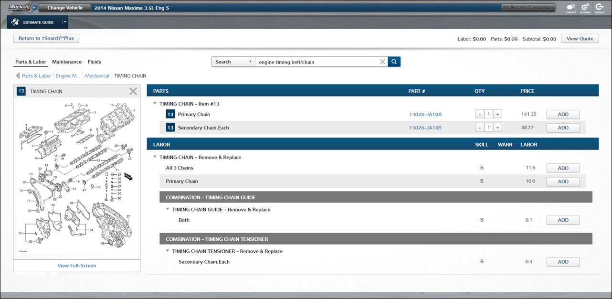Clear the search field with X
Screen dimensions: 612x299
point(382,62)
